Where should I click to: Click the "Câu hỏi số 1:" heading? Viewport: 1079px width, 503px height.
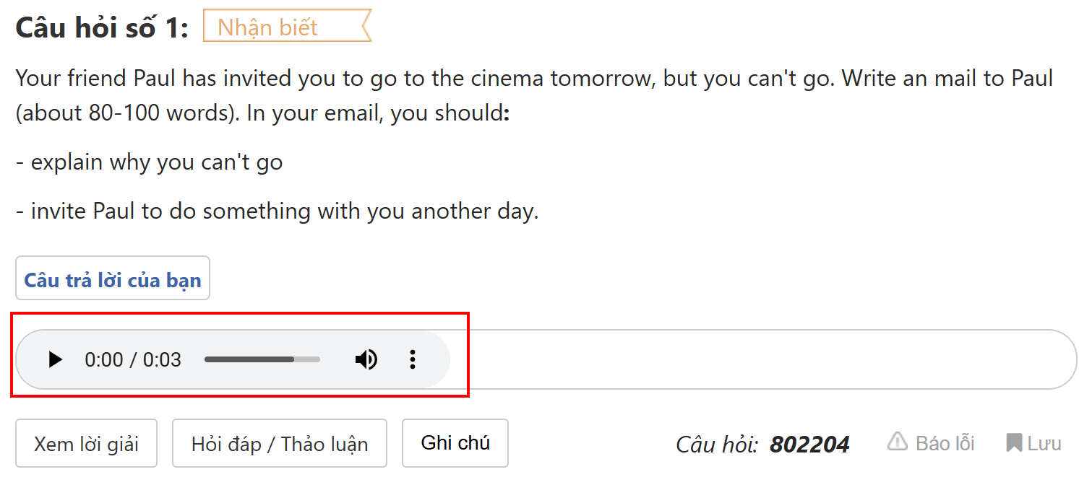tap(102, 28)
